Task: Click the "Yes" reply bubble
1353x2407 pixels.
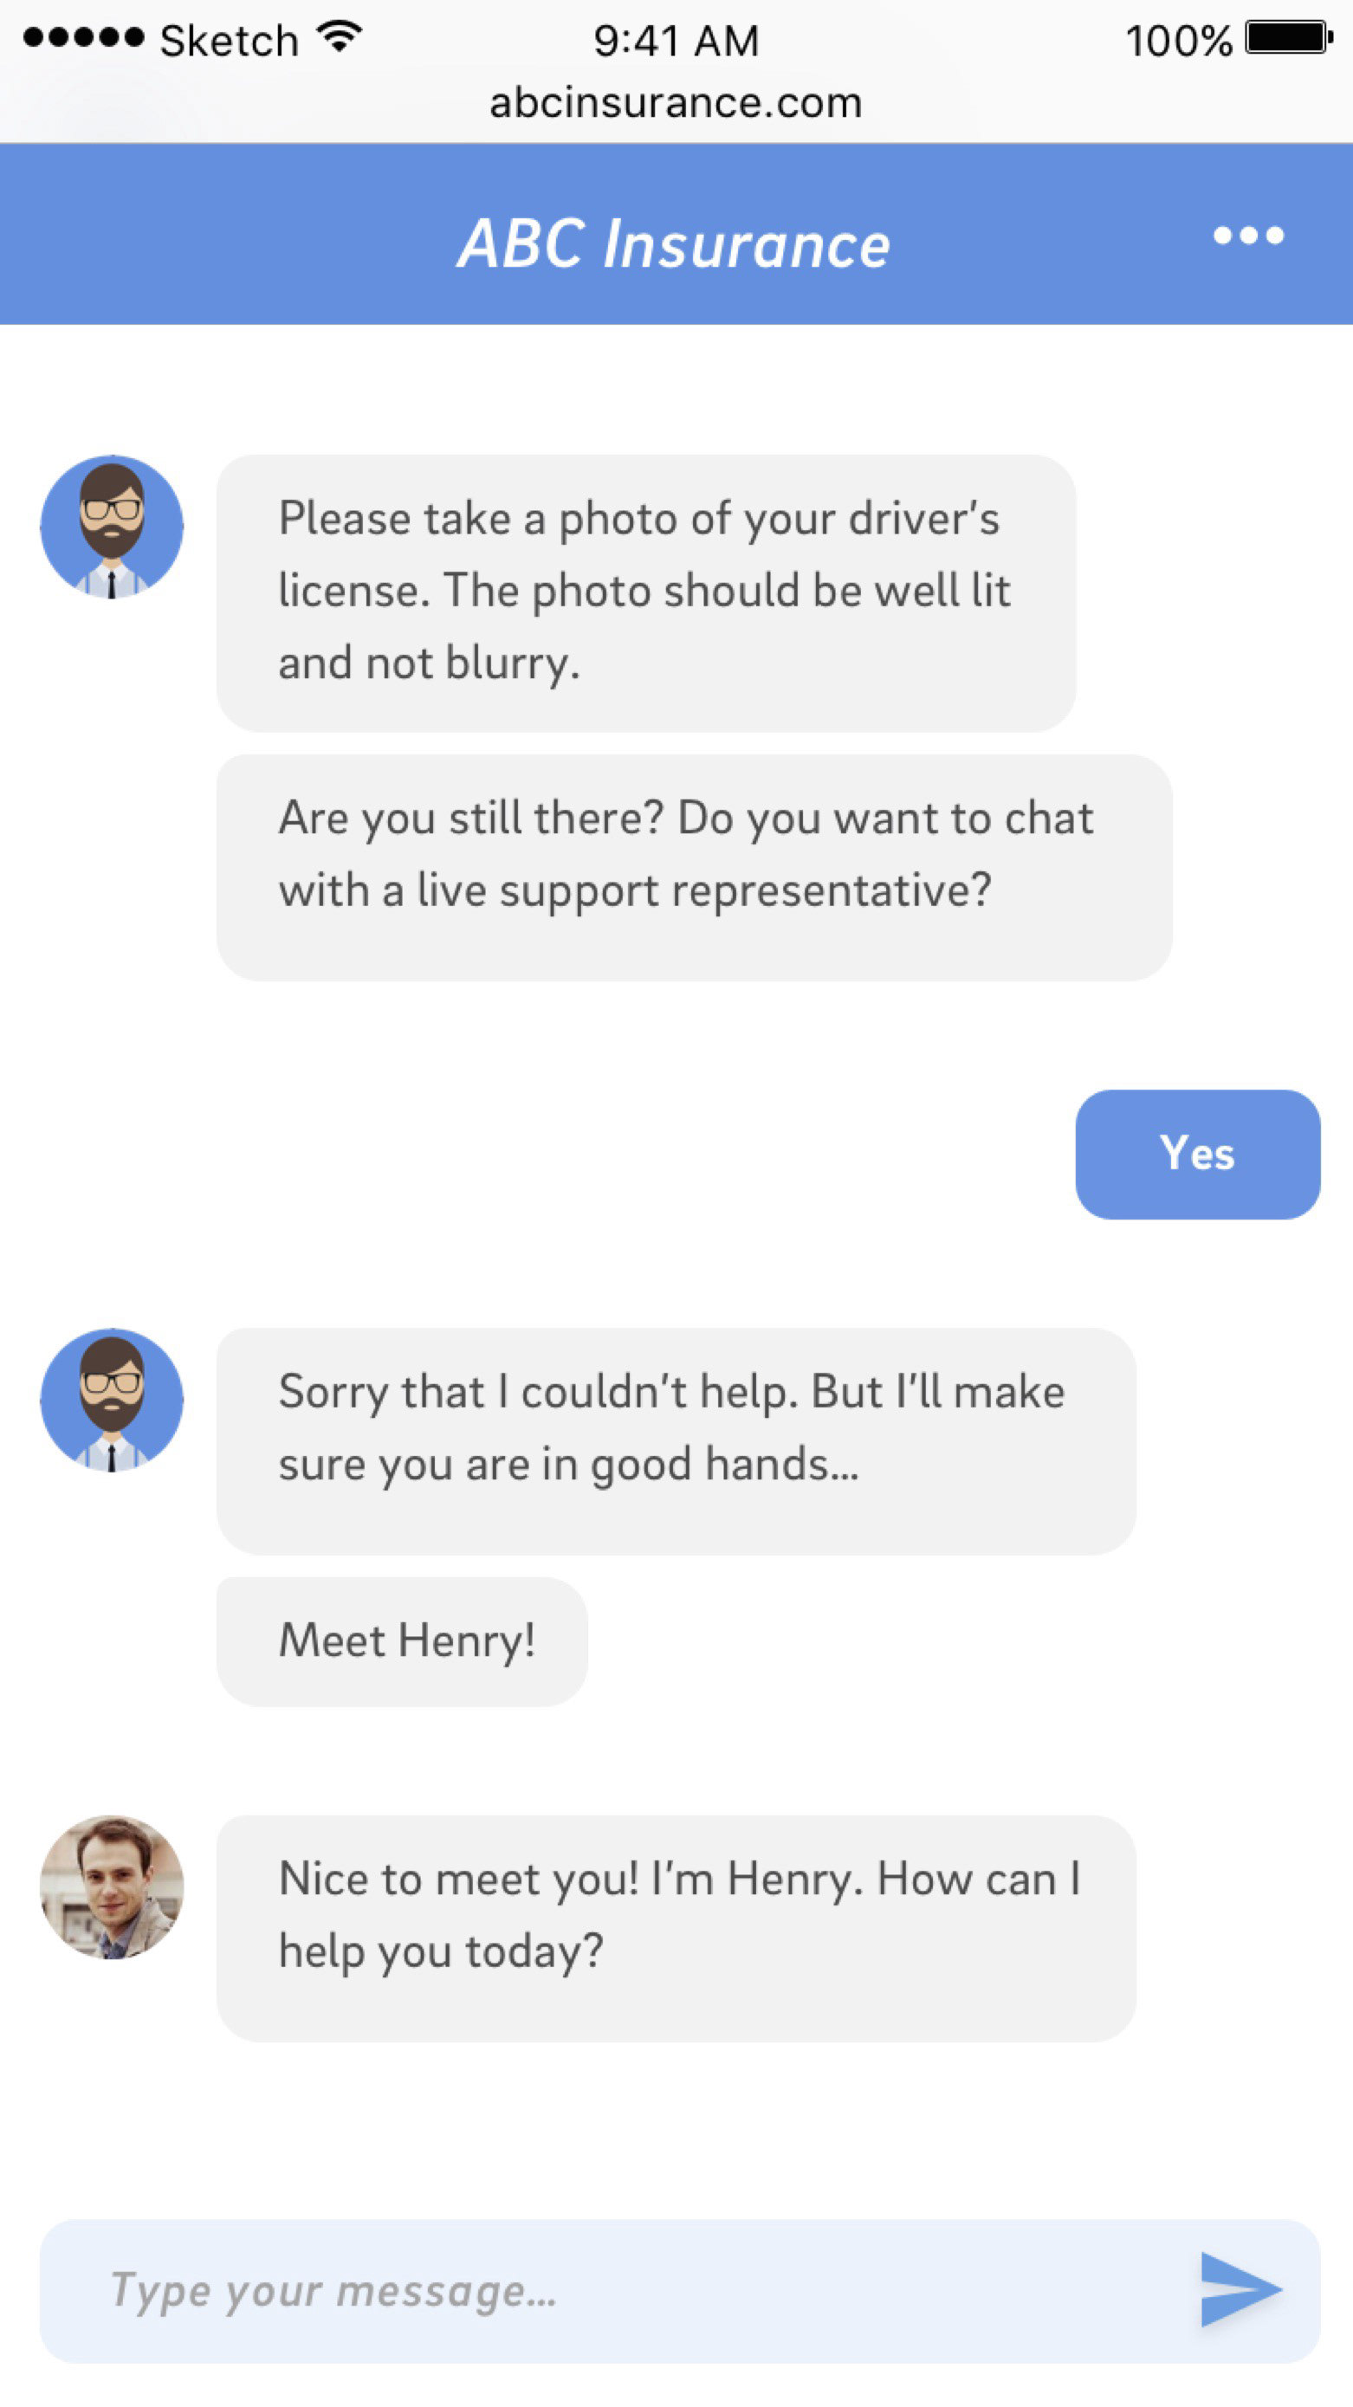Action: (1197, 1154)
